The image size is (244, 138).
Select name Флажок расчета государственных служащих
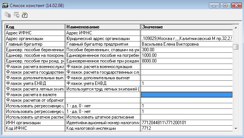tap(103, 72)
